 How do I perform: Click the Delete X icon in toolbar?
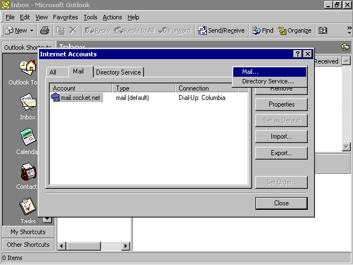[x=73, y=30]
